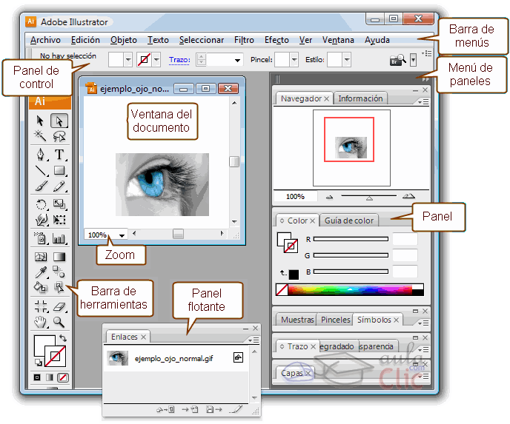Open Adobe Bridge from control panel

click(x=398, y=60)
